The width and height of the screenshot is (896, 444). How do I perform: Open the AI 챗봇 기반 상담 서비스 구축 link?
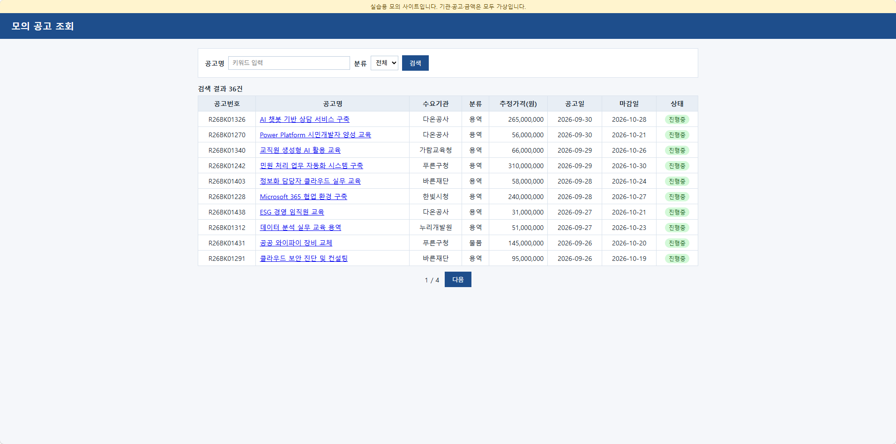(305, 119)
